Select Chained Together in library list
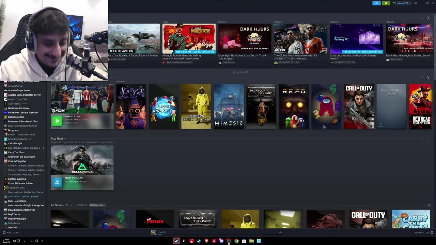The image size is (436, 245). point(17,161)
